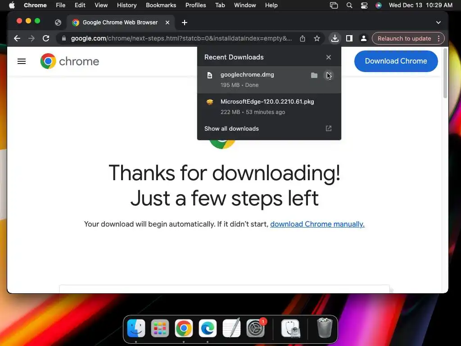461x346 pixels.
Task: Open the profile avatar icon
Action: pos(364,39)
